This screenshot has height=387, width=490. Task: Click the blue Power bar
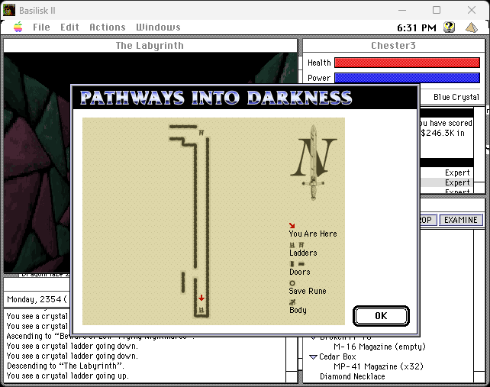coord(407,78)
